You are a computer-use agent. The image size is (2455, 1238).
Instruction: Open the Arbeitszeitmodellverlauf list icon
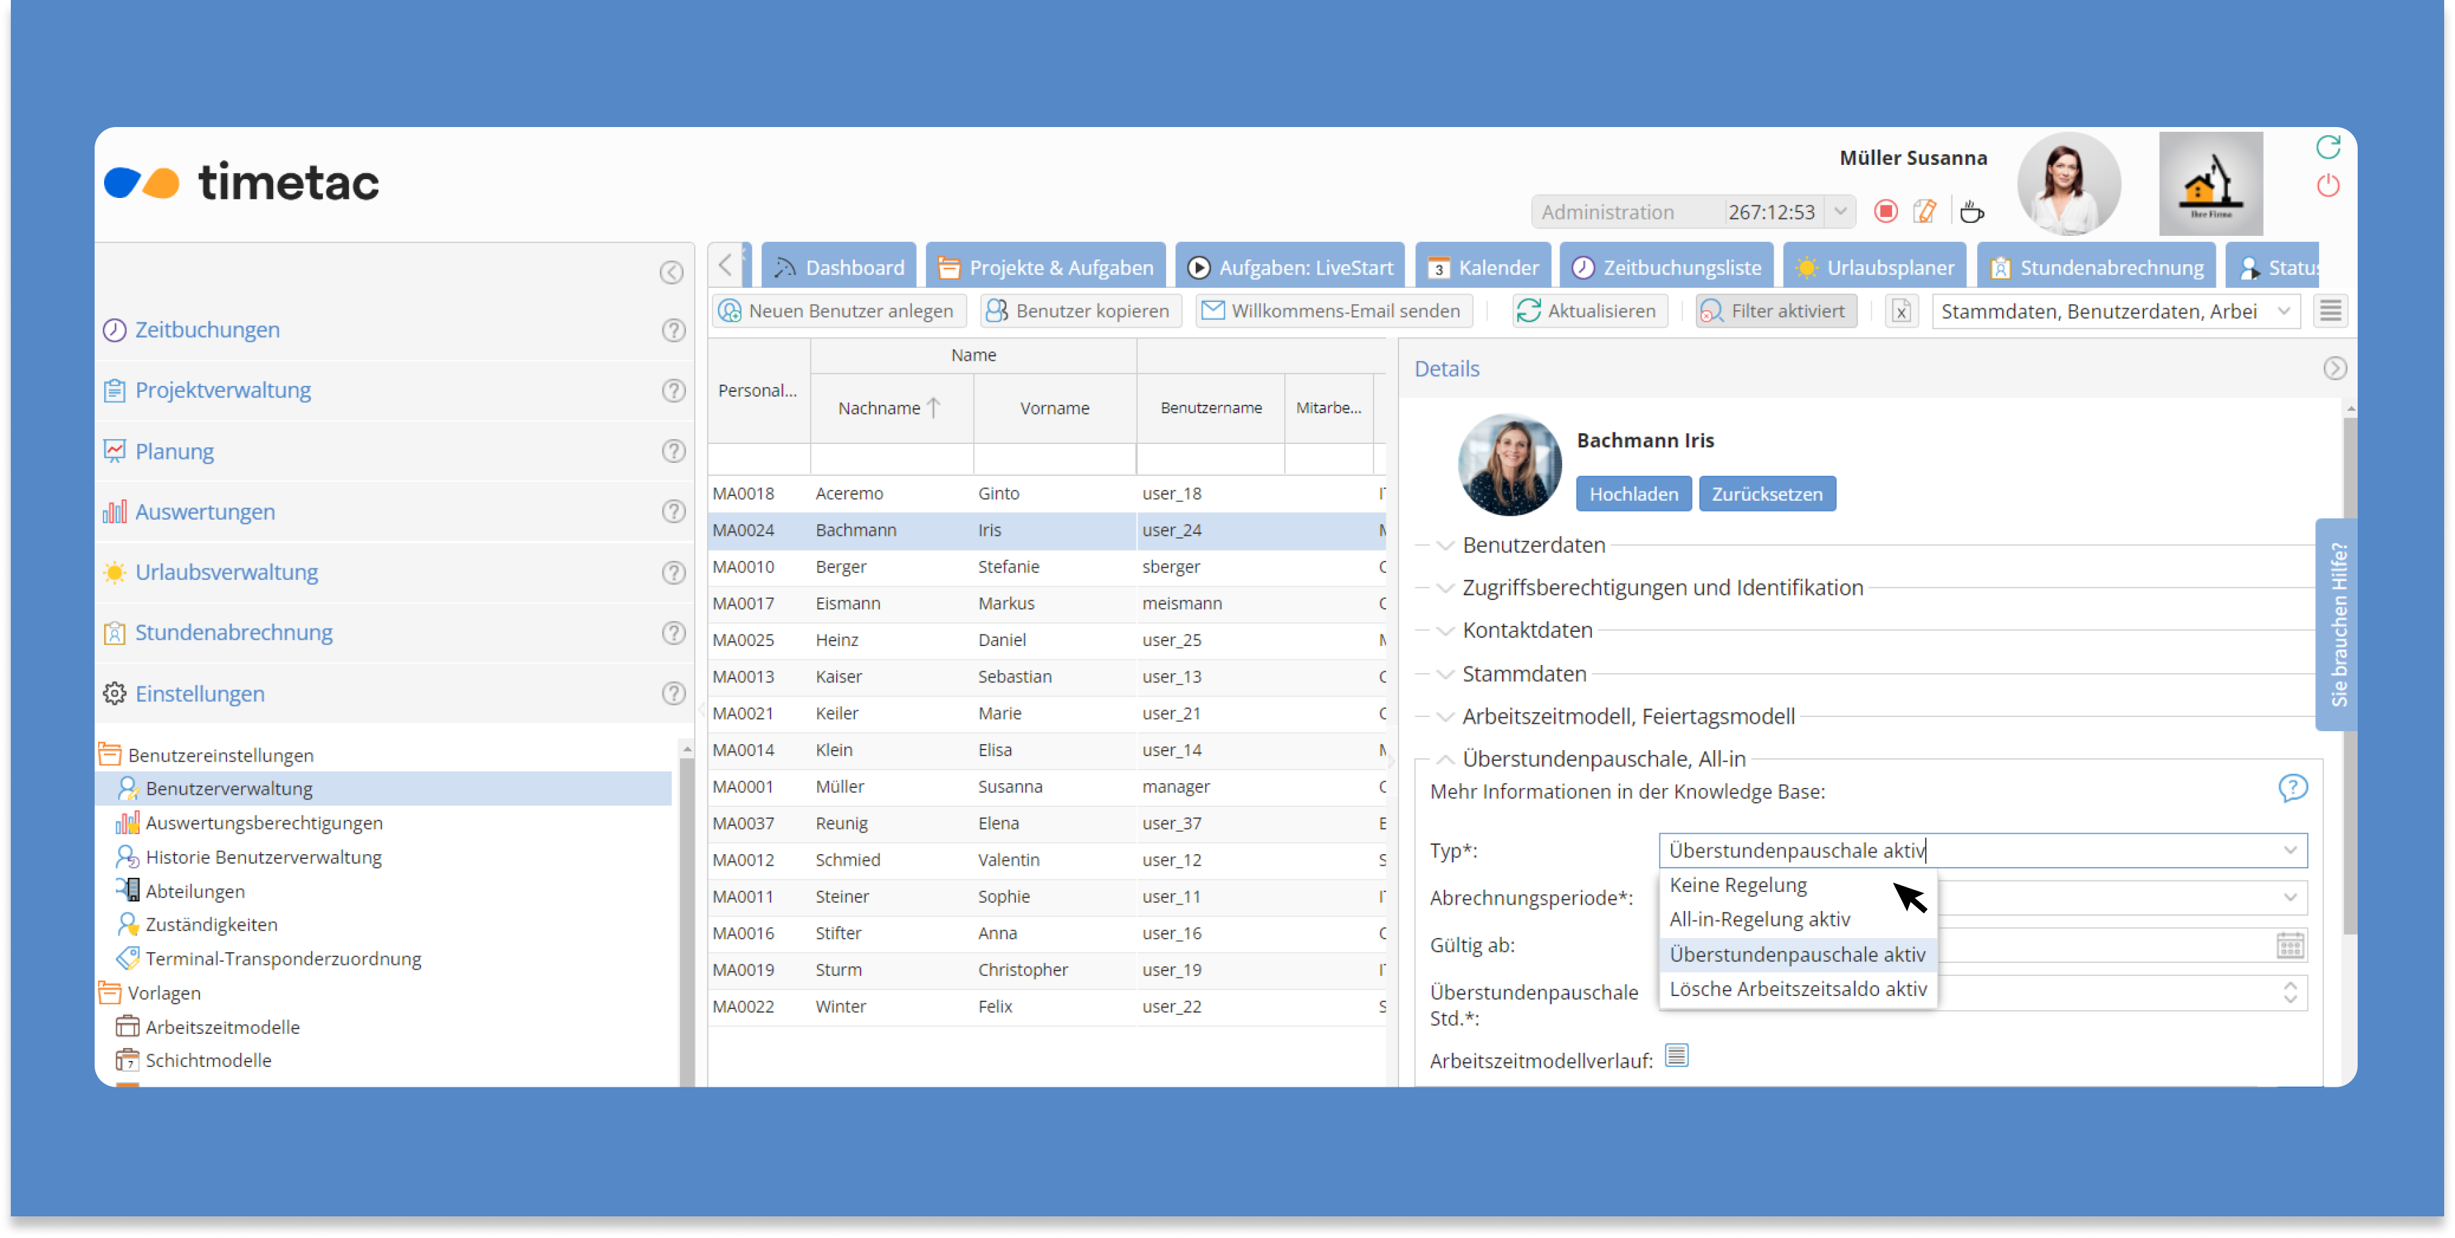(1676, 1055)
